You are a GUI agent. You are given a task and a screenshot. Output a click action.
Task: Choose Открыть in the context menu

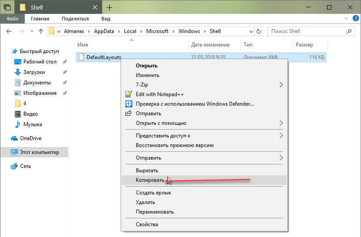click(x=204, y=65)
